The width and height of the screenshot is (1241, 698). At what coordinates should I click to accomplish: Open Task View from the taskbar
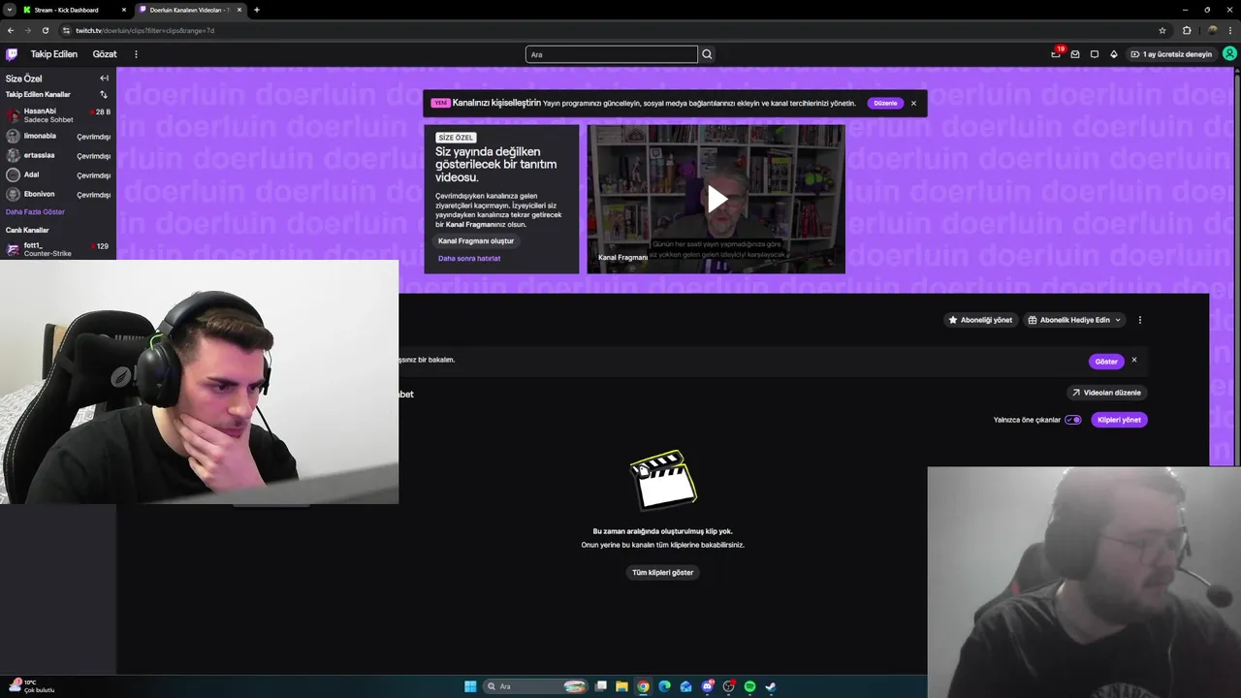600,686
